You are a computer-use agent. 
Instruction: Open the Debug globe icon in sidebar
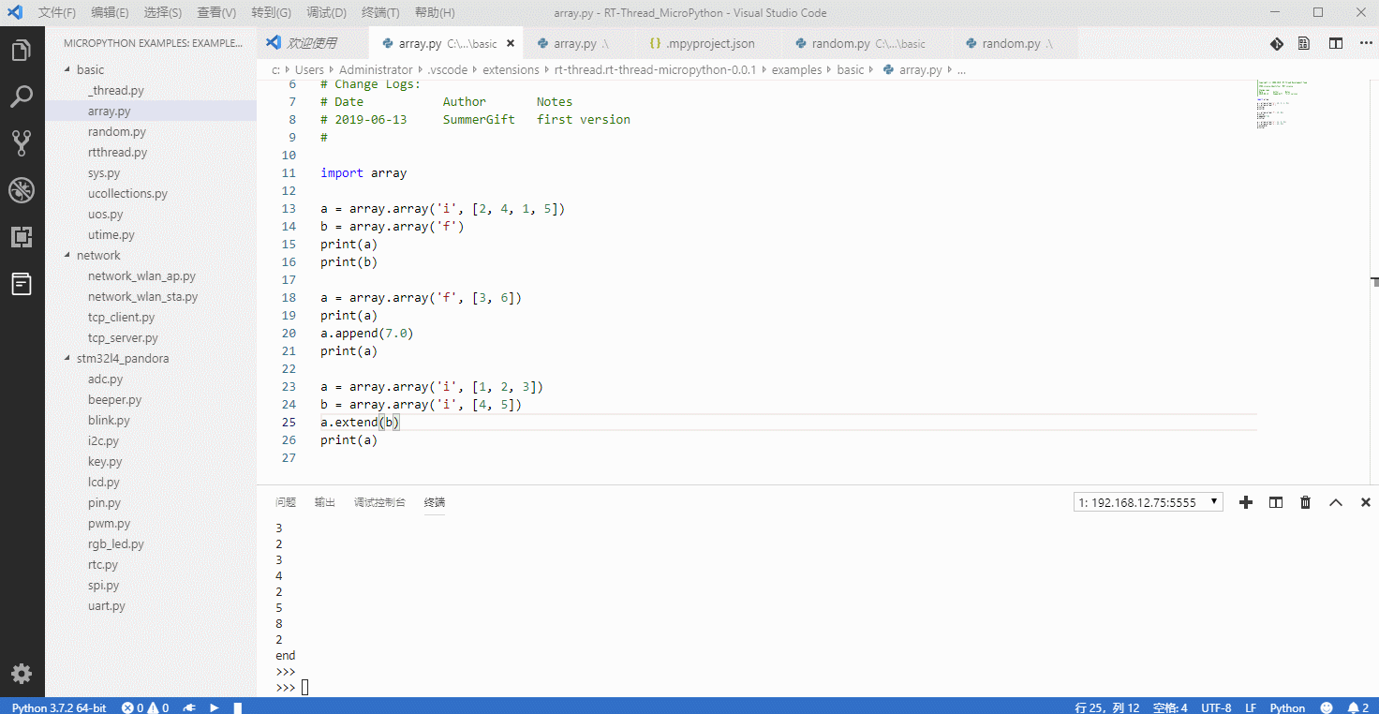coord(22,190)
